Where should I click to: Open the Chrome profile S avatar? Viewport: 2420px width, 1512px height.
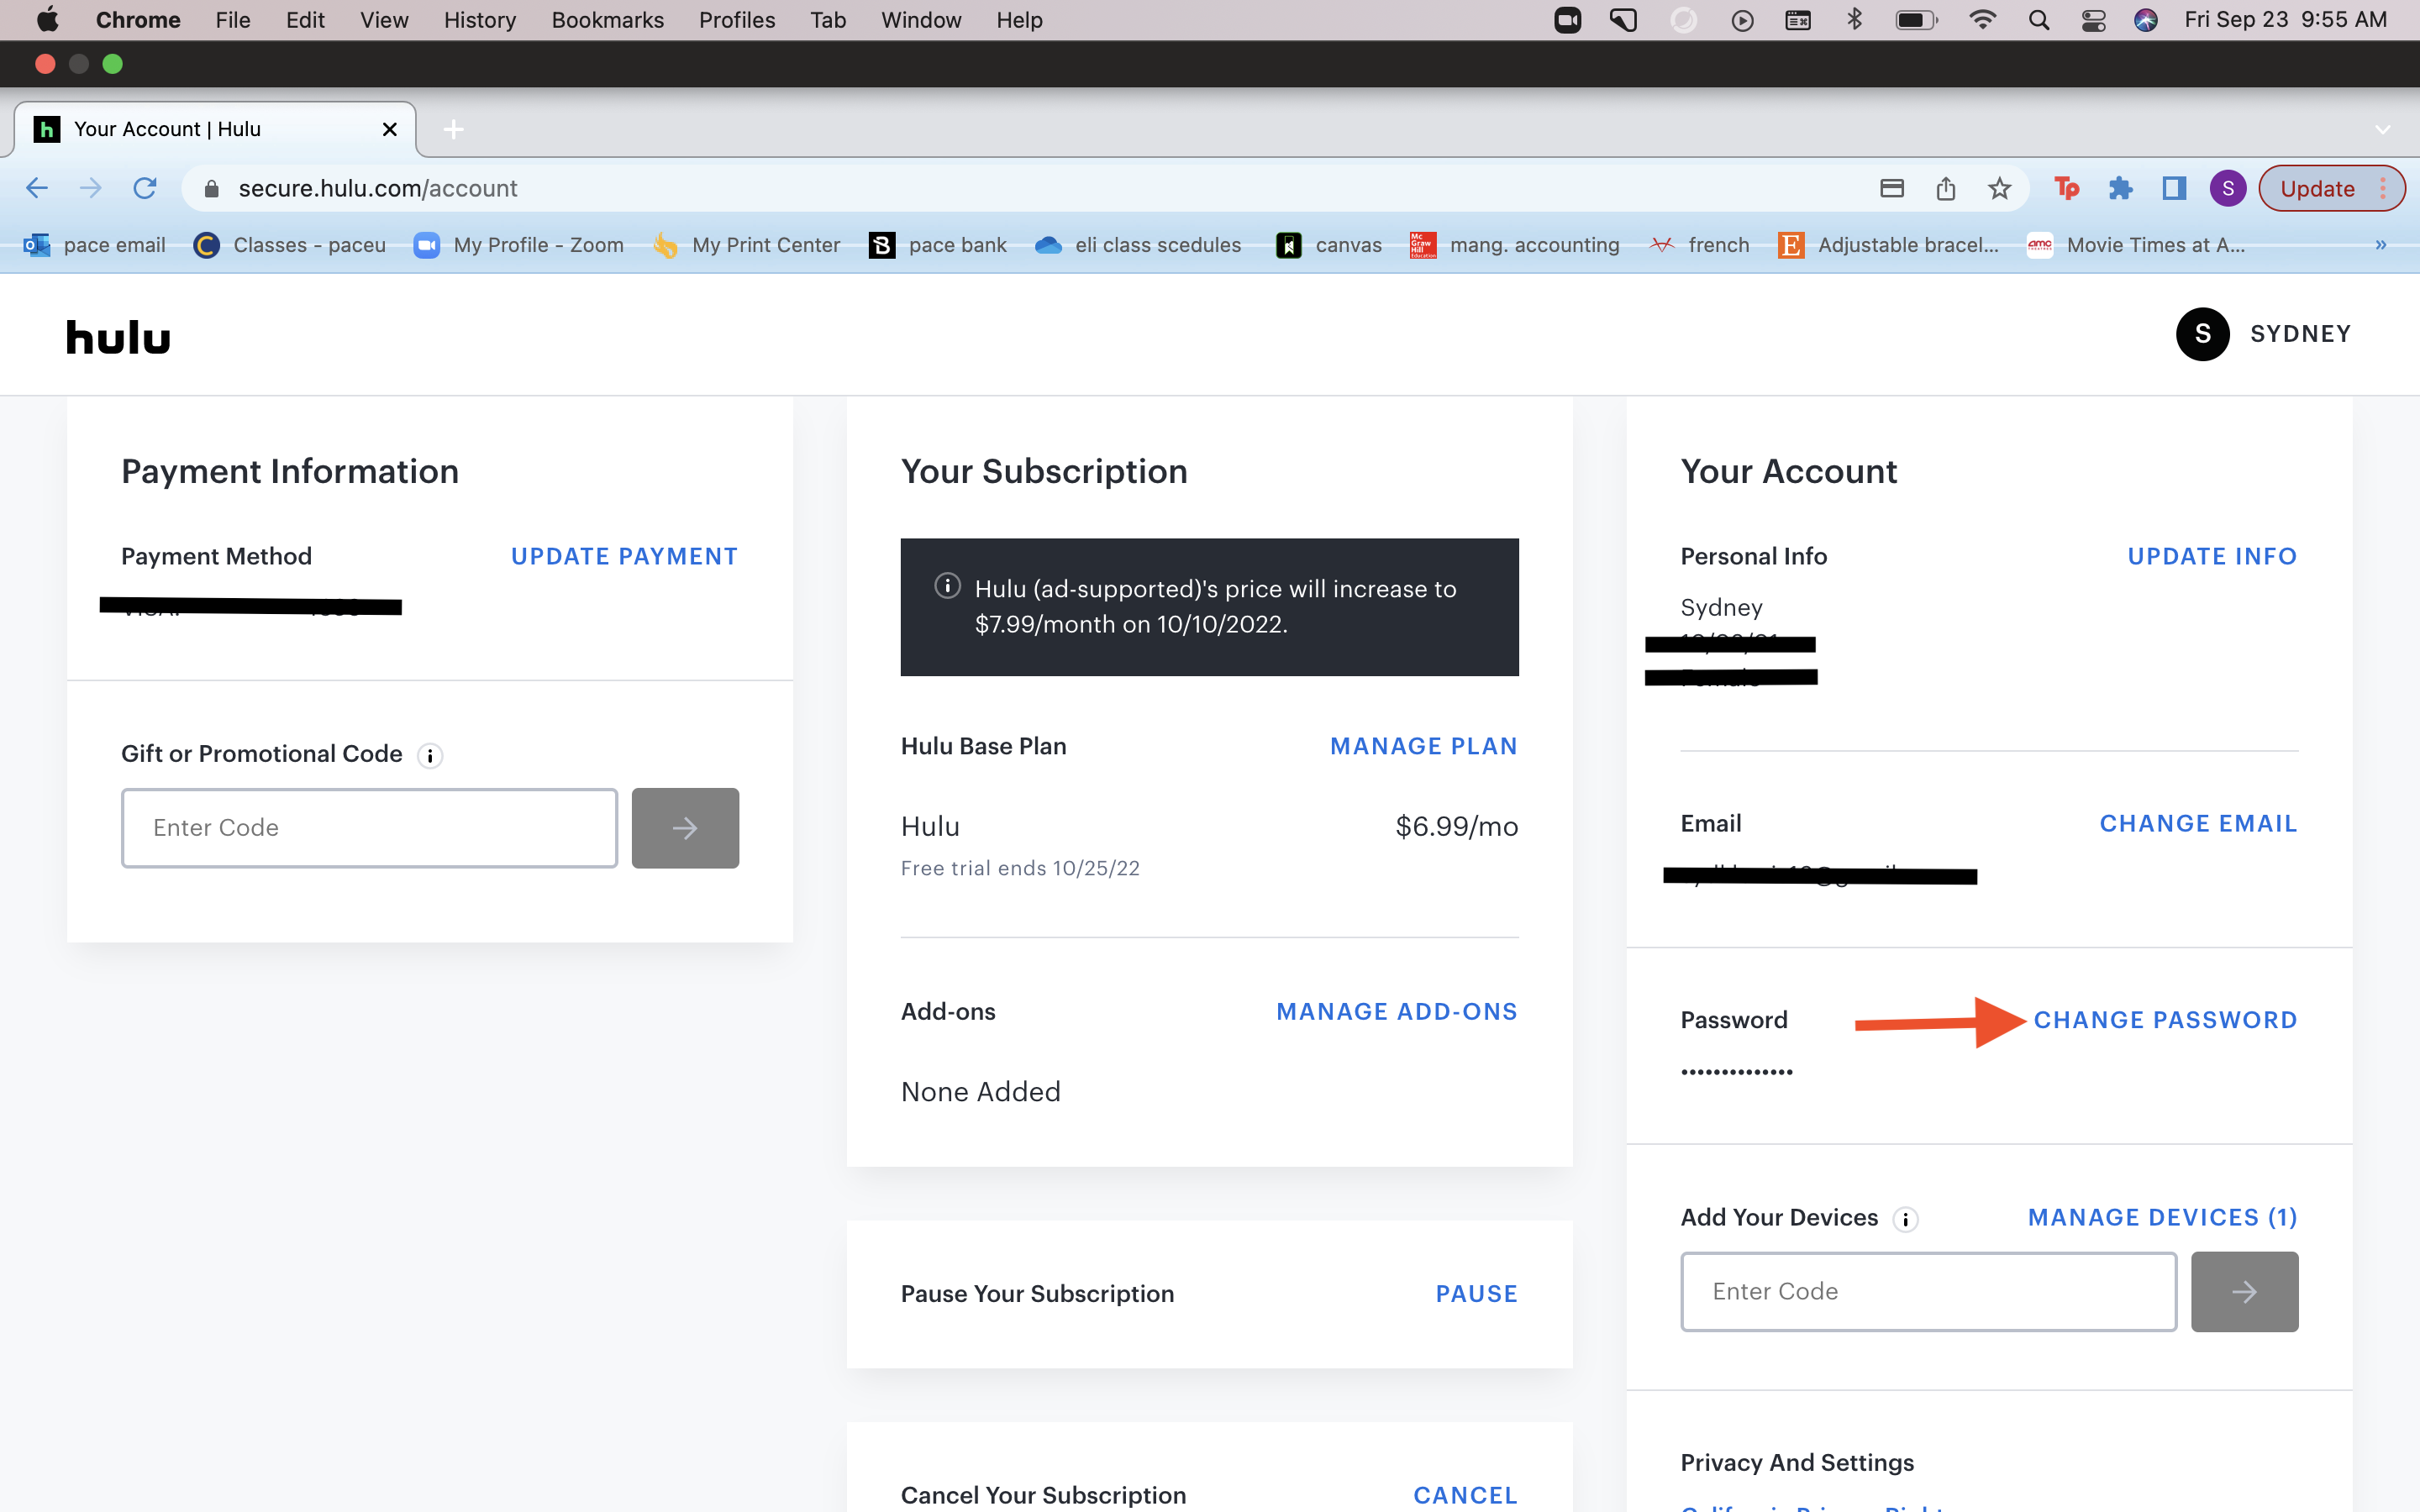point(2228,188)
